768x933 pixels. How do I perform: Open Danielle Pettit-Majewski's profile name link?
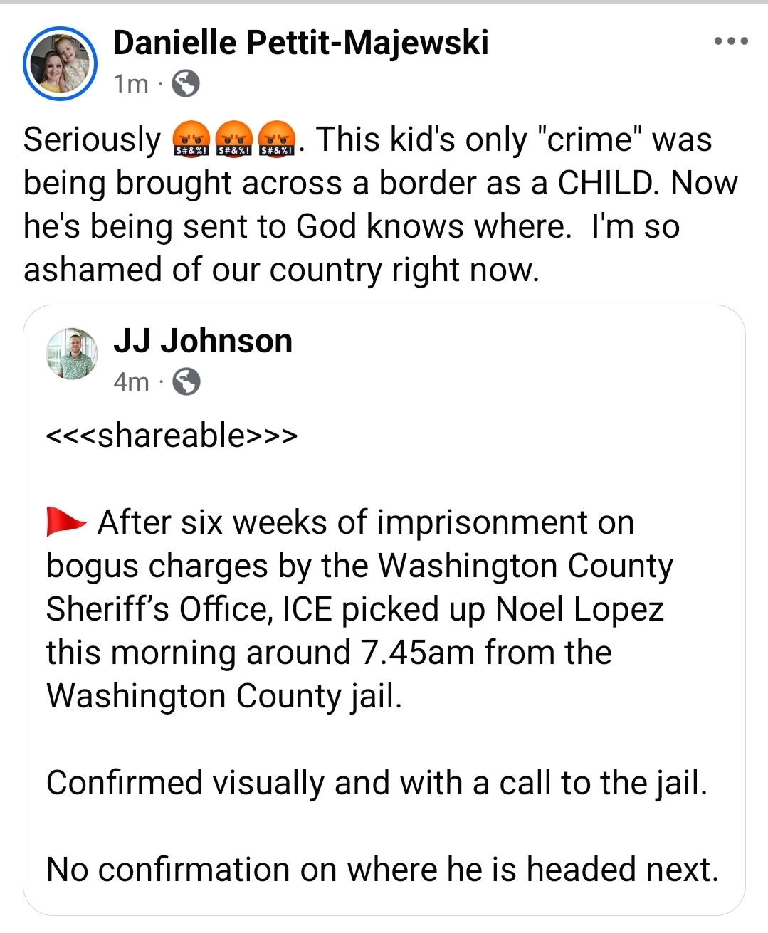pos(300,43)
